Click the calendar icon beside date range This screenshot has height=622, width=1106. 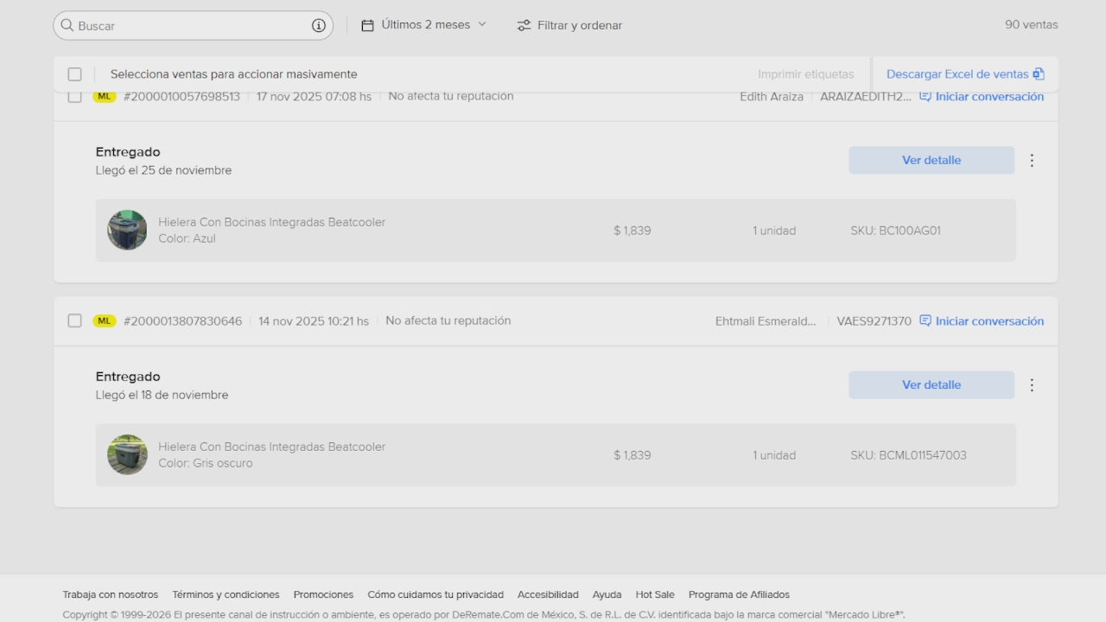367,26
